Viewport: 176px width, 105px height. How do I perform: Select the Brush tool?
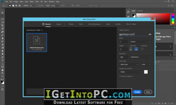(x=2, y=35)
